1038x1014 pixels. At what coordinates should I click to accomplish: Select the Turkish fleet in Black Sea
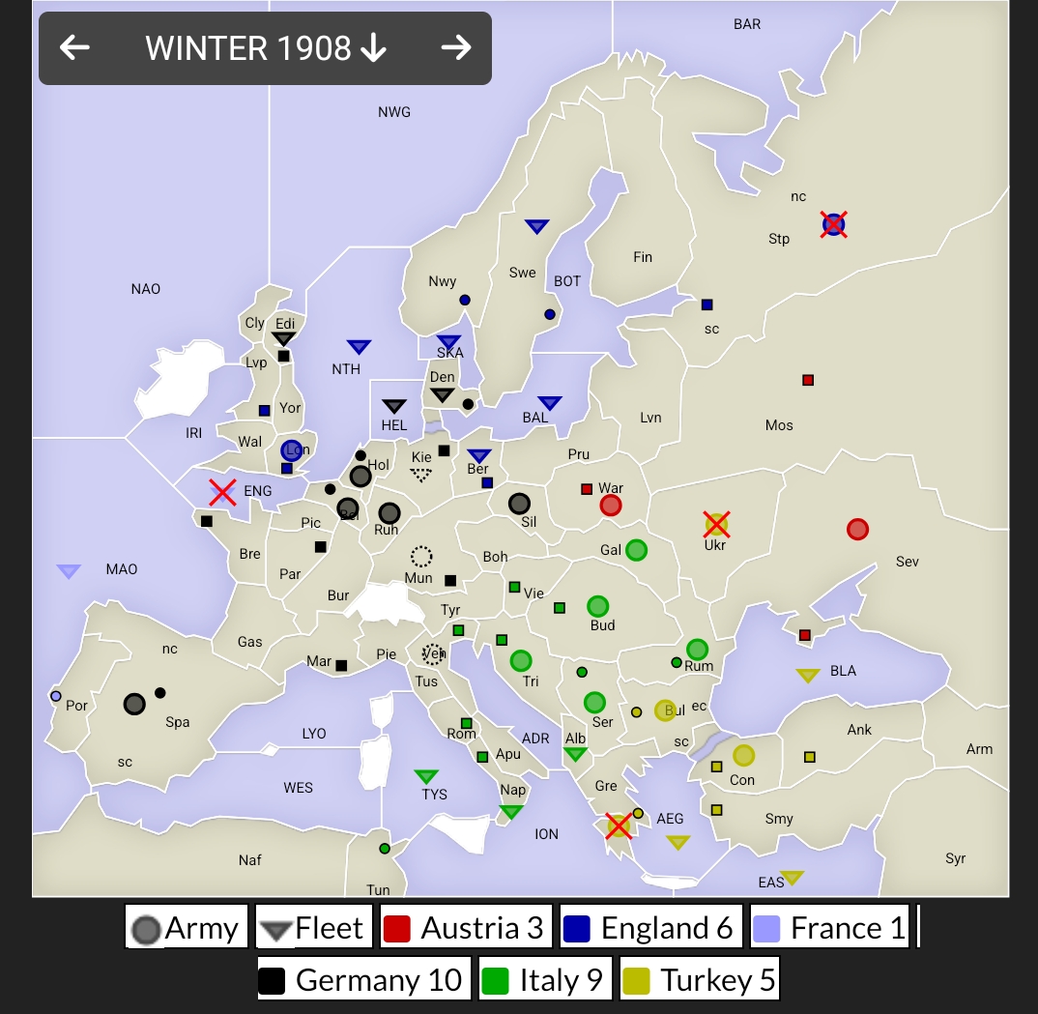(x=808, y=676)
